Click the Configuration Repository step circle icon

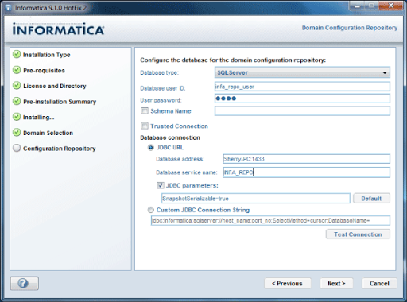tap(17, 148)
